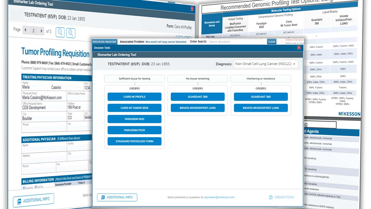Select the No tissue remaining box
This screenshot has height=209, width=371.
click(x=198, y=79)
